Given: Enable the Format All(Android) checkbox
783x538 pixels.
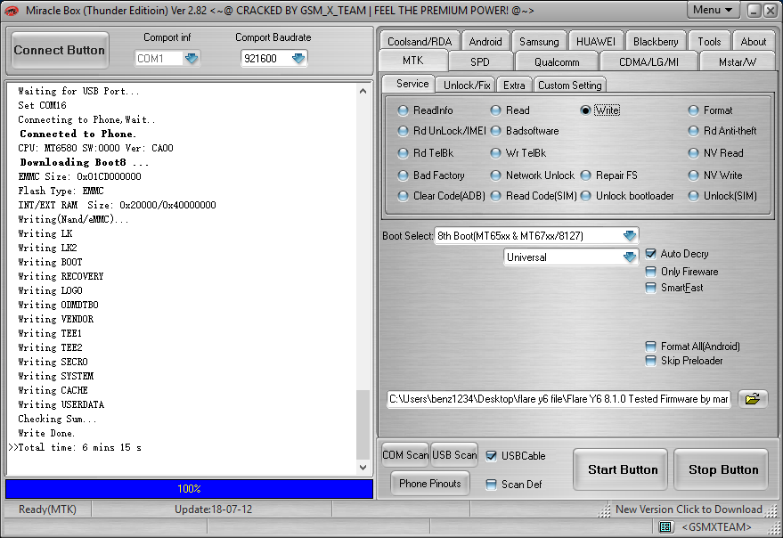Looking at the screenshot, I should pos(650,346).
